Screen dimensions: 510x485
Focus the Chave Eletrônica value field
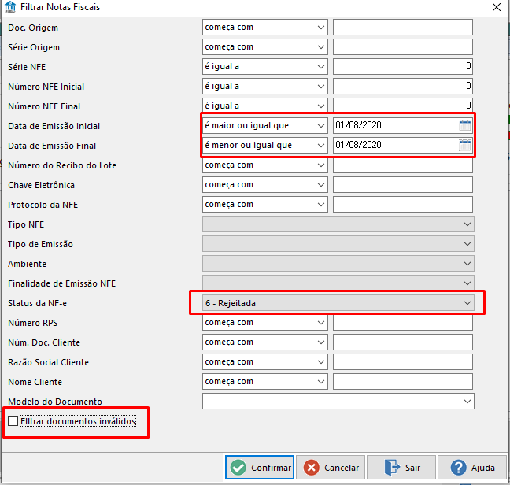[x=403, y=185]
